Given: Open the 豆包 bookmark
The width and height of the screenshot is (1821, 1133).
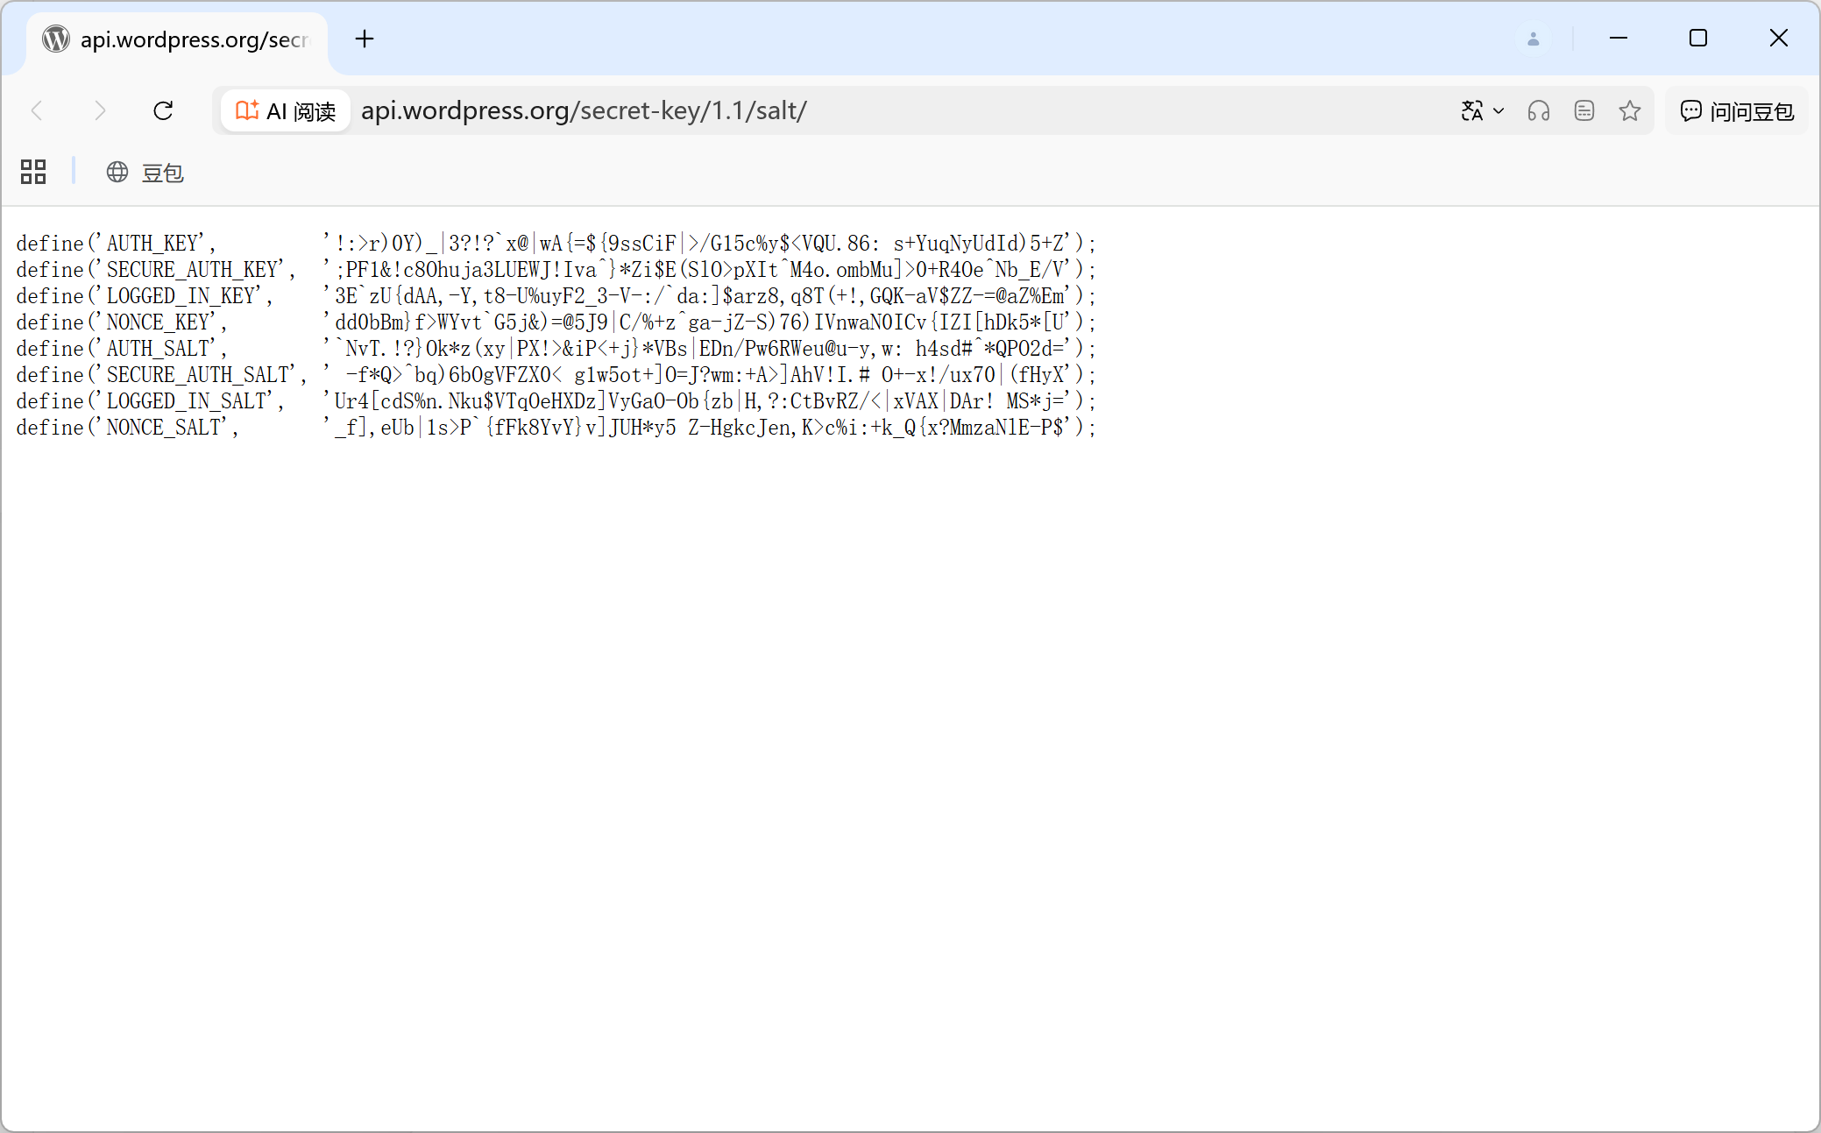Looking at the screenshot, I should (x=145, y=173).
